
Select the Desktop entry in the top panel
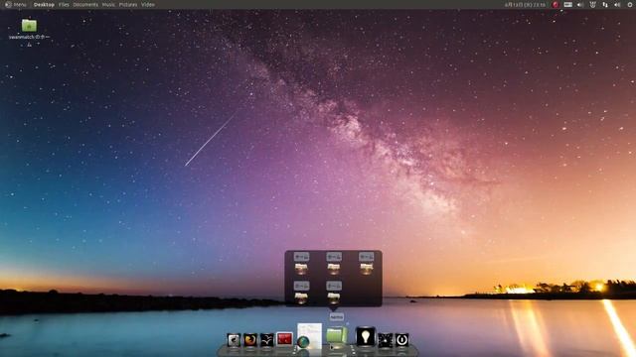click(44, 4)
